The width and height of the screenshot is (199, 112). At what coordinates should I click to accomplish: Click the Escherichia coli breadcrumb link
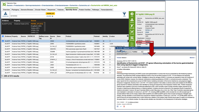tap(84, 6)
